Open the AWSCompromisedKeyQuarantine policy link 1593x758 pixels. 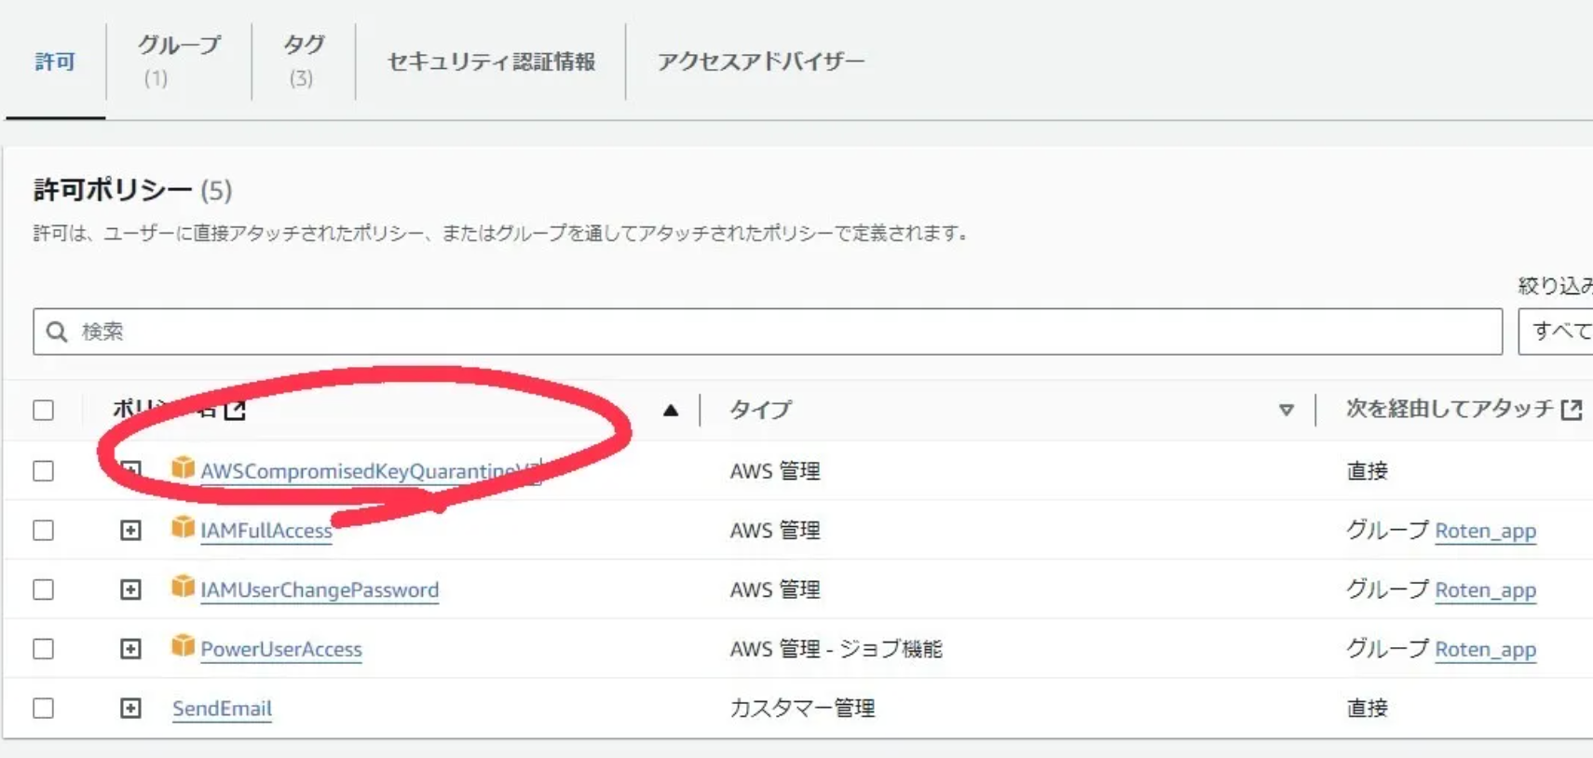click(370, 471)
